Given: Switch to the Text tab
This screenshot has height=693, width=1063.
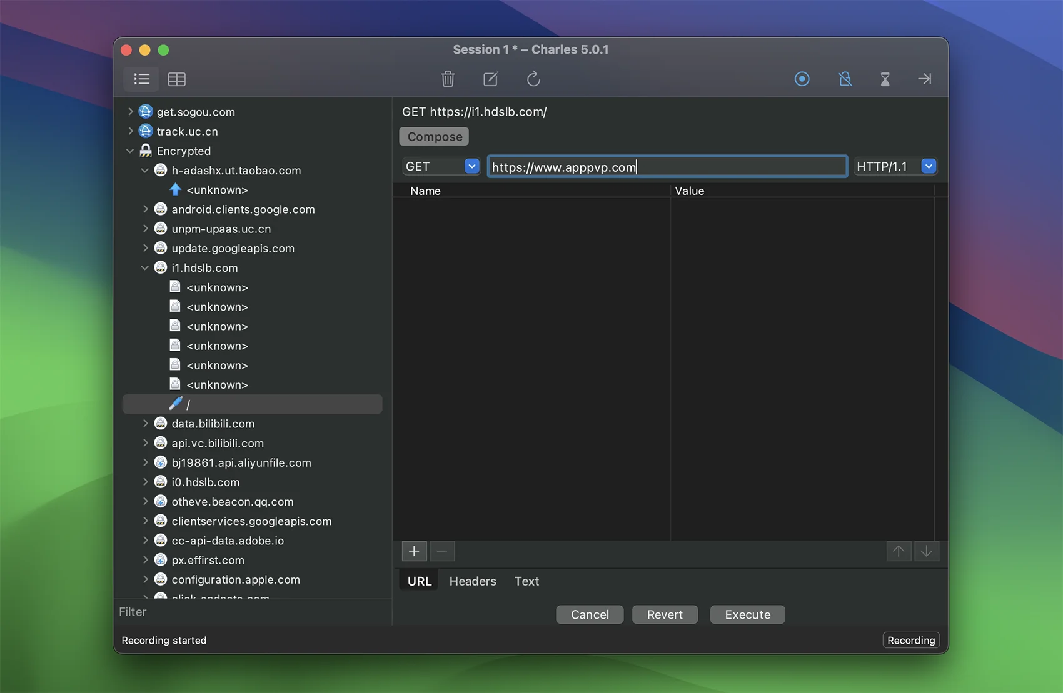Looking at the screenshot, I should point(526,581).
